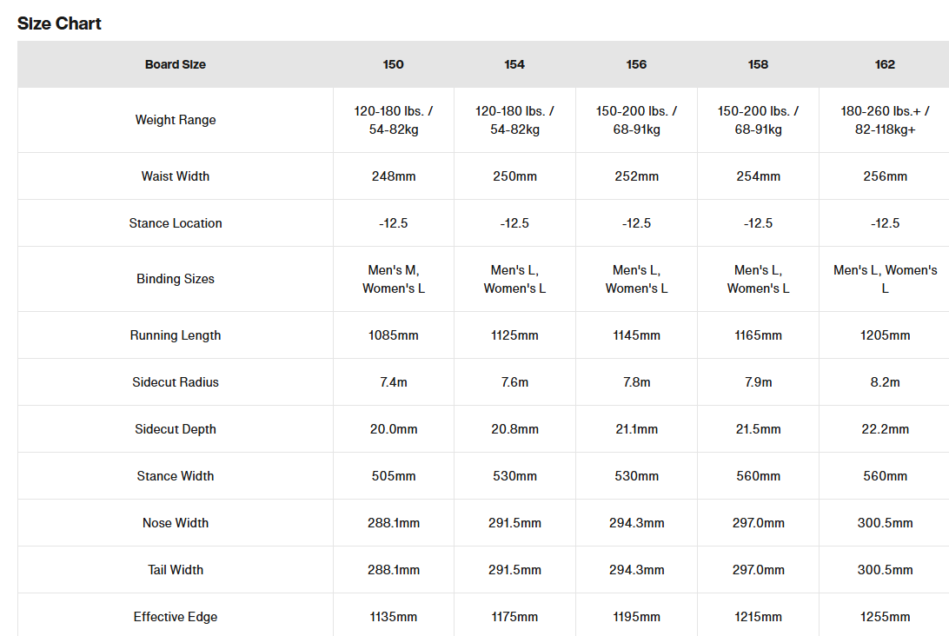Select the 158 column header
The height and width of the screenshot is (636, 949).
point(758,64)
